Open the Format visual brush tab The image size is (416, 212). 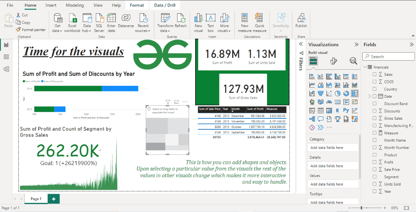click(333, 61)
